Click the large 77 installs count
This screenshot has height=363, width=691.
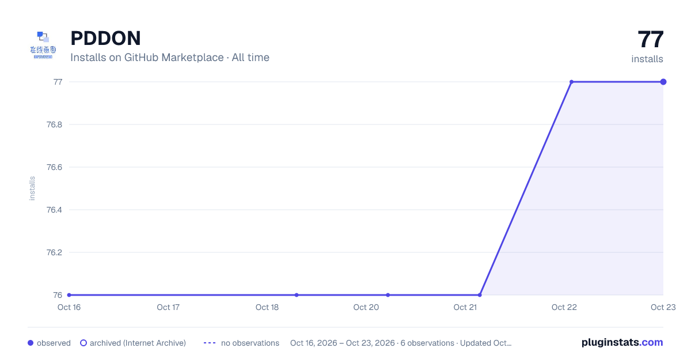point(651,39)
